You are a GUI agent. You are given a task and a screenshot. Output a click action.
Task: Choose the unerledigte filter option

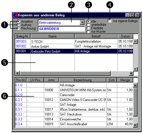coord(88,25)
